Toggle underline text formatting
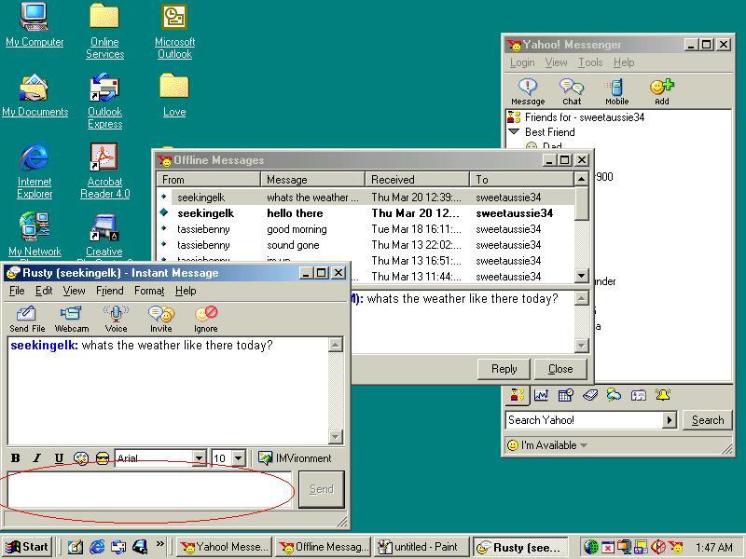The height and width of the screenshot is (559, 746). pyautogui.click(x=59, y=458)
